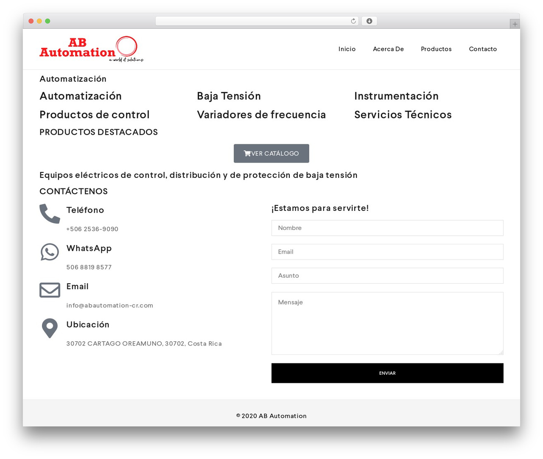Open the Servicios Técnicos category
Image resolution: width=543 pixels, height=459 pixels.
403,115
